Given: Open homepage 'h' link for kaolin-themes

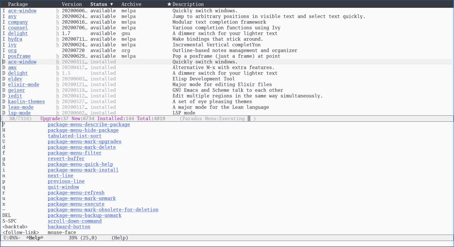Looking at the screenshot, I should click(x=57, y=101).
